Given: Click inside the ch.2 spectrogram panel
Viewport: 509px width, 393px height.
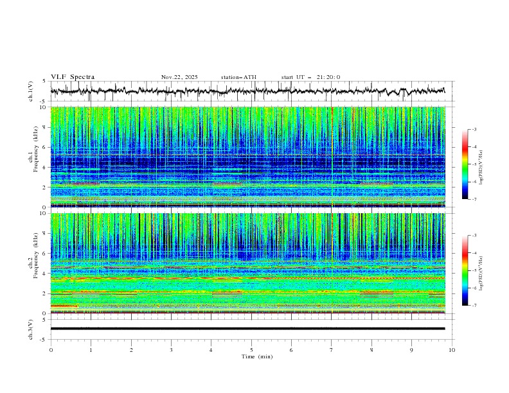Looking at the screenshot, I should pos(247,263).
